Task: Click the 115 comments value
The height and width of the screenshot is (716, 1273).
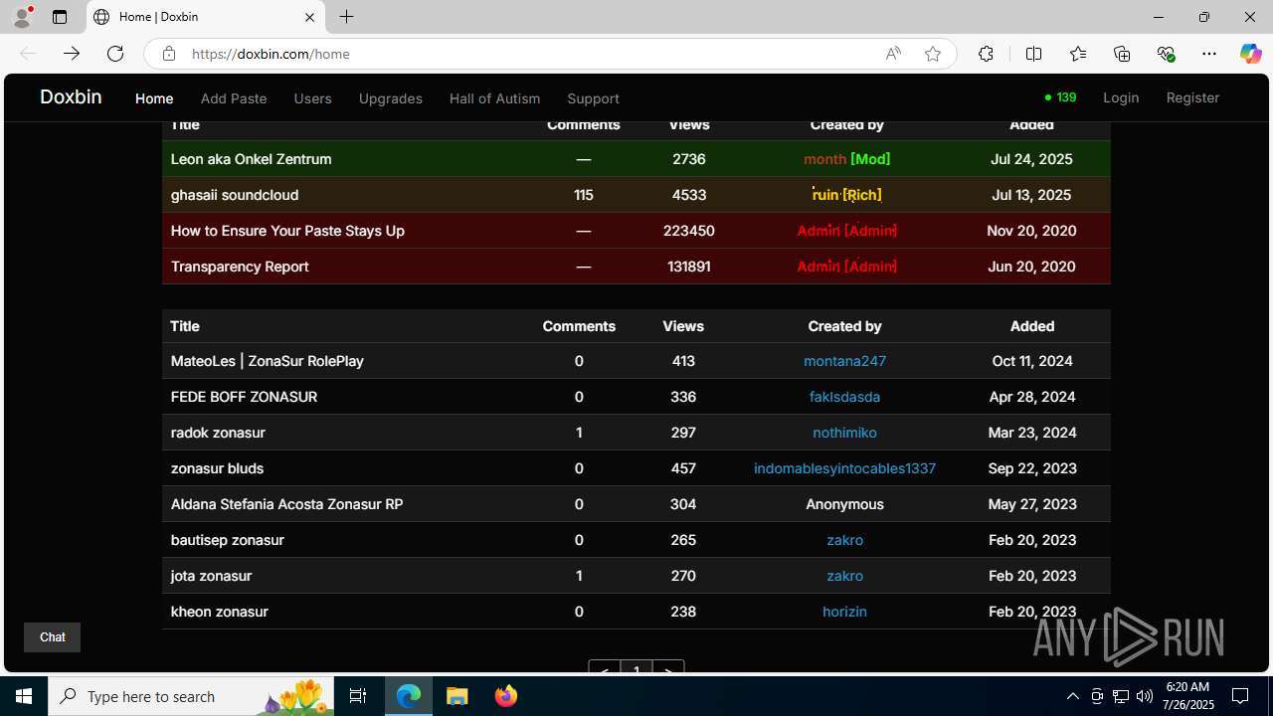Action: (584, 195)
